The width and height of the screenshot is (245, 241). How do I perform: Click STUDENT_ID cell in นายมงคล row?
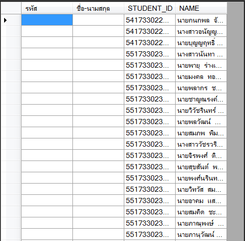tap(149, 76)
